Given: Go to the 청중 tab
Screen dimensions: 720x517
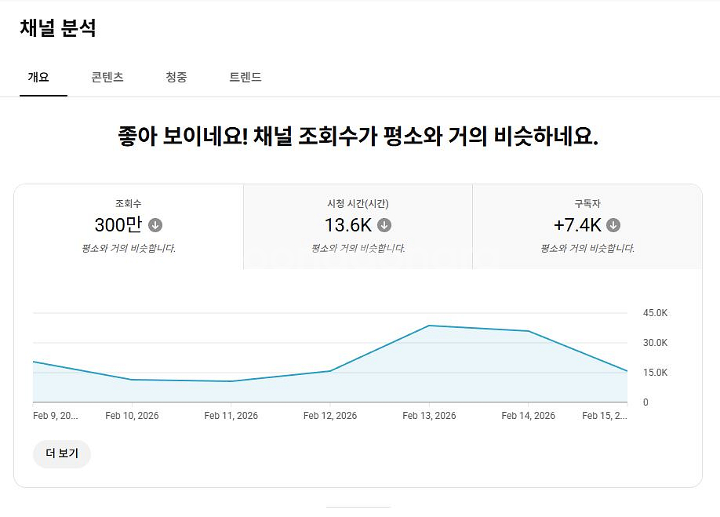Looking at the screenshot, I should [176, 77].
